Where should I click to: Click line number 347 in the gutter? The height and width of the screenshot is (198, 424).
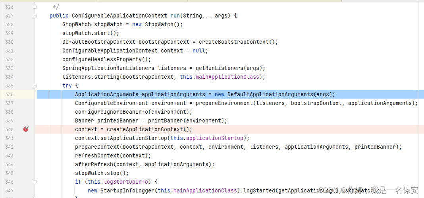click(x=9, y=191)
